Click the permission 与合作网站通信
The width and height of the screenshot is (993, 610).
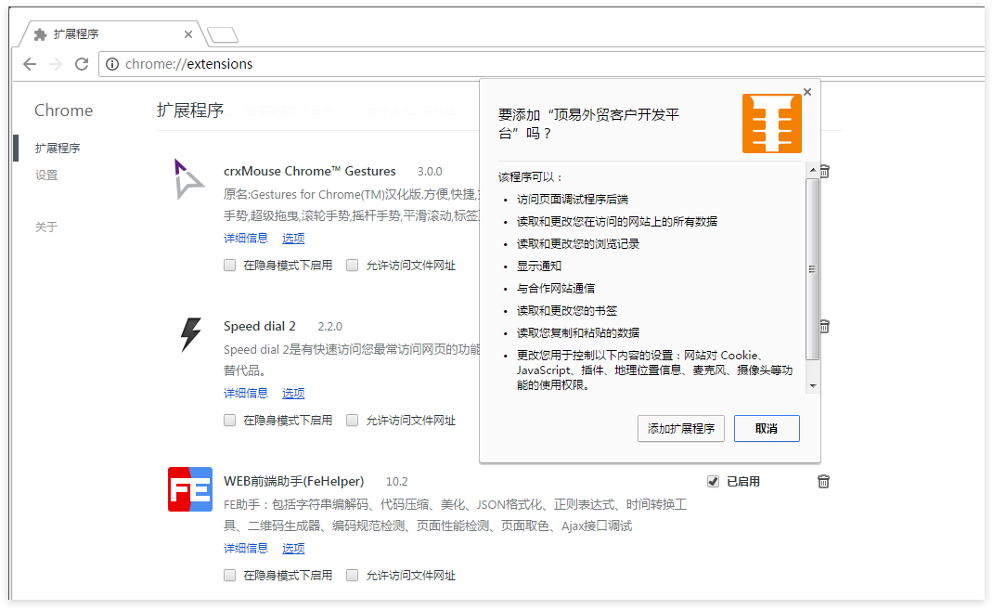(x=556, y=288)
